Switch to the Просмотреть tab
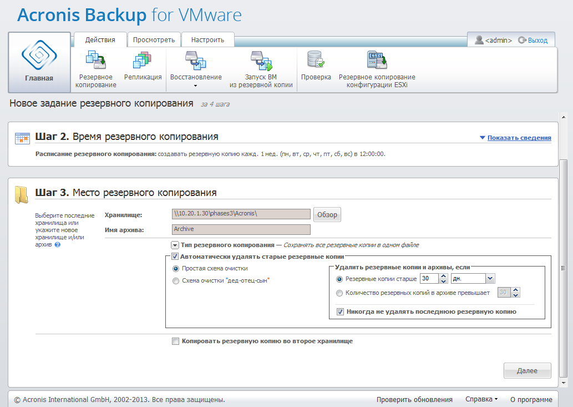The image size is (573, 407). tap(154, 39)
